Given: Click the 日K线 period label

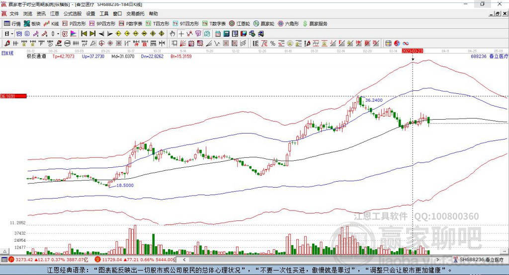Looking at the screenshot, I should tap(7, 53).
